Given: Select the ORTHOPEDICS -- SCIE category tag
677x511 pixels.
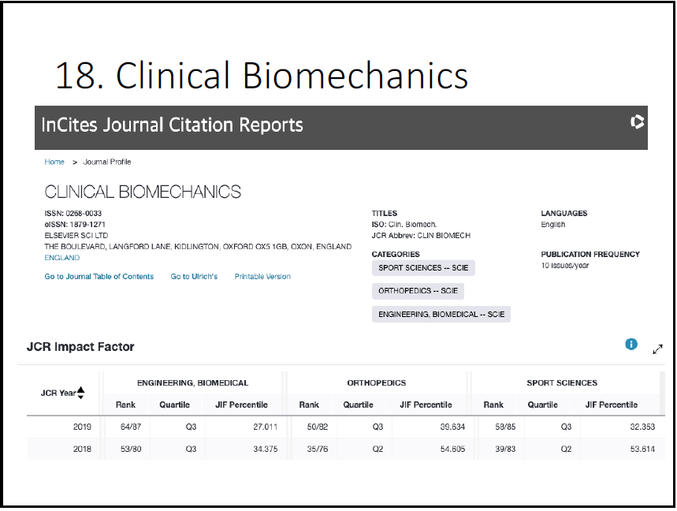Looking at the screenshot, I should click(418, 291).
